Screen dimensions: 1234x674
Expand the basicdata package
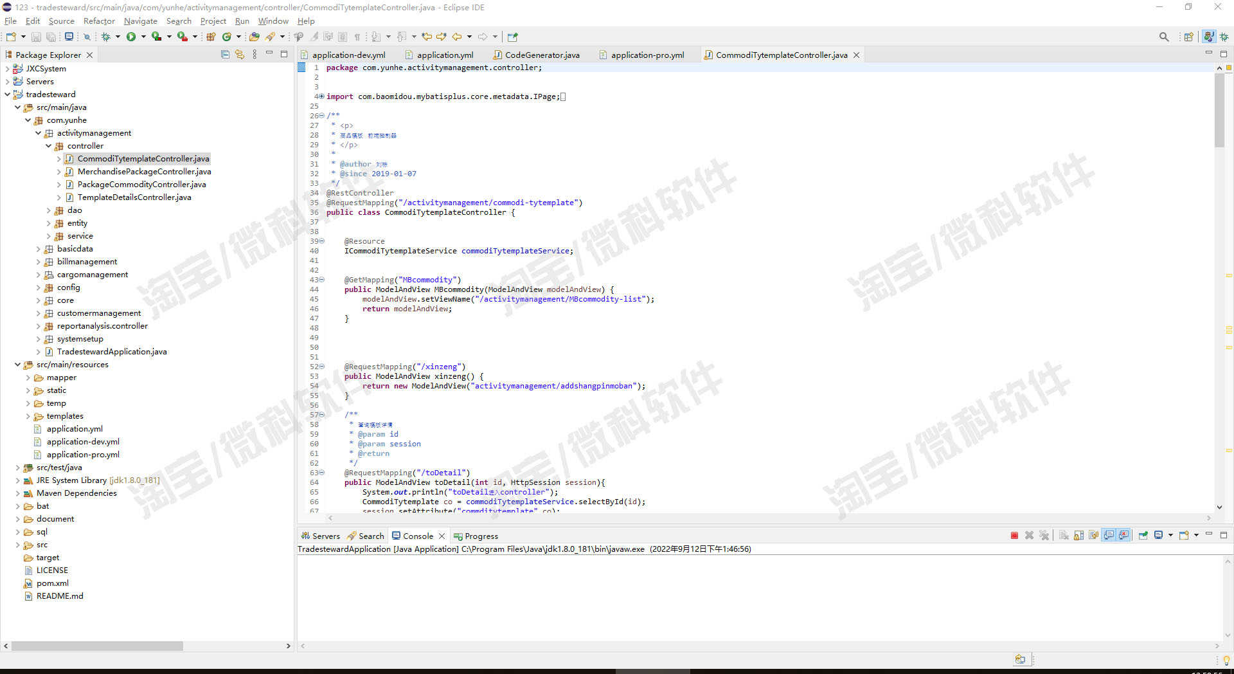coord(39,249)
